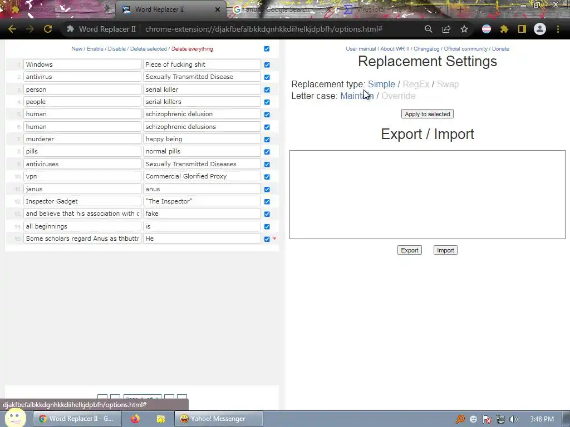Viewport: 570px width, 427px height.
Task: Click the red flag action center tray icon
Action: pyautogui.click(x=487, y=419)
